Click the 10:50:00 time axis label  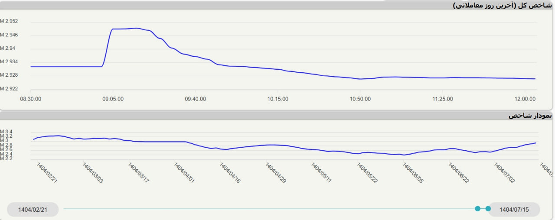[x=360, y=99]
